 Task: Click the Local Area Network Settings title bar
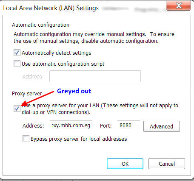click(x=51, y=8)
